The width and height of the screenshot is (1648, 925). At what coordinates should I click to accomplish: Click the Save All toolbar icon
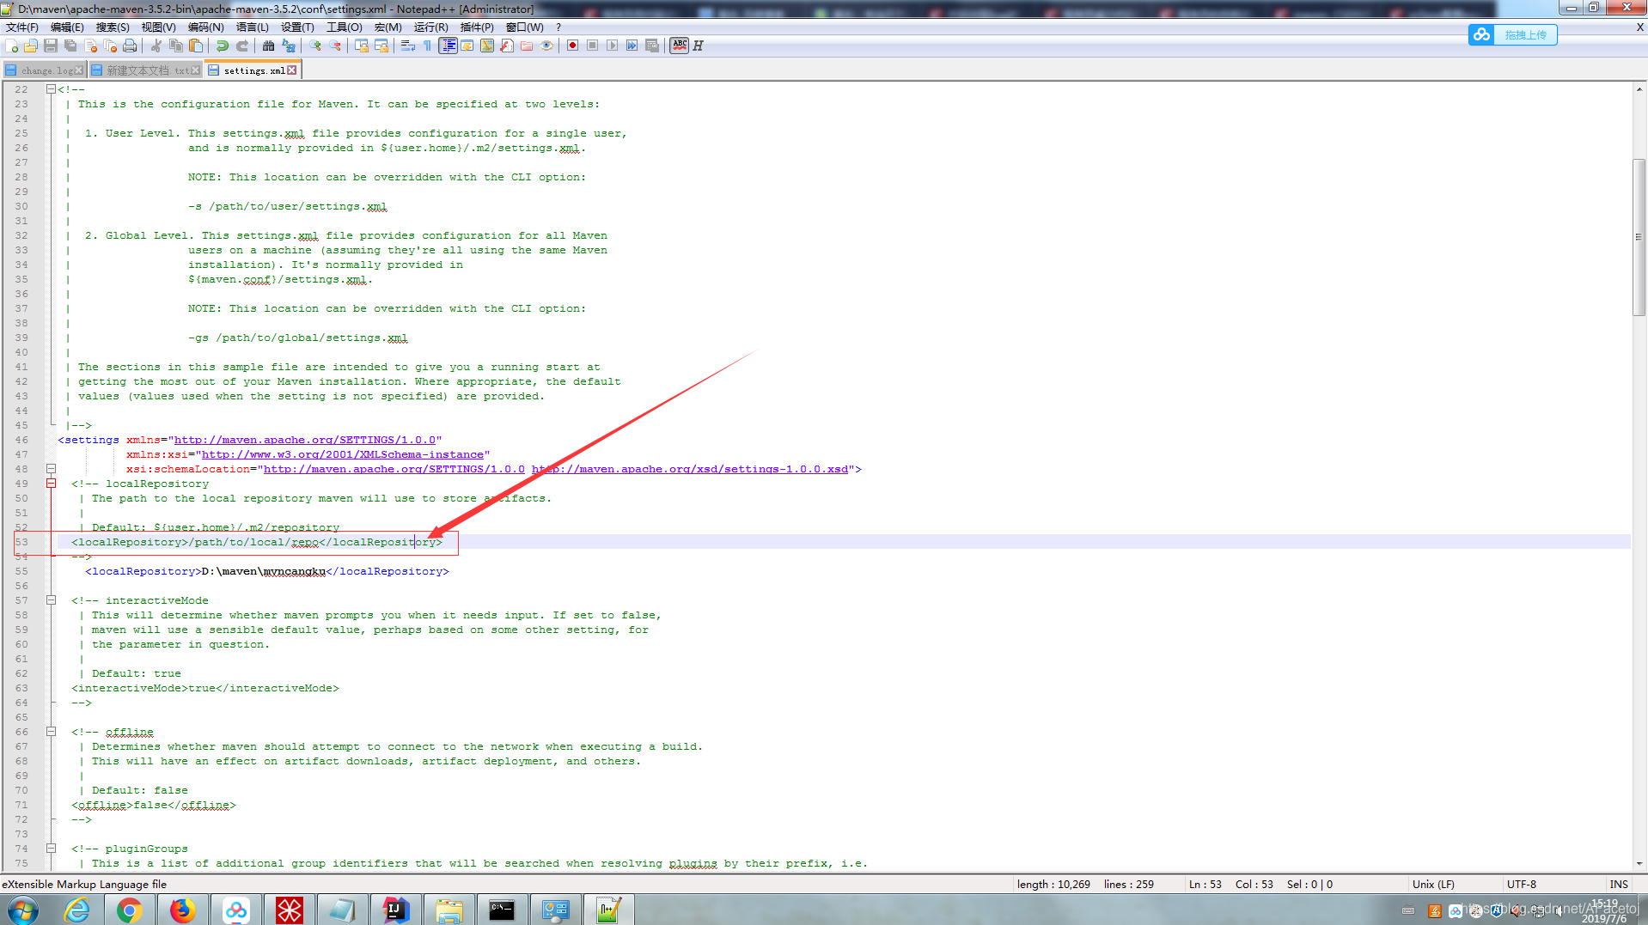70,46
